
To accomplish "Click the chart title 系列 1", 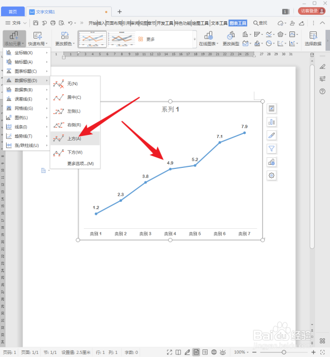I will pyautogui.click(x=170, y=110).
